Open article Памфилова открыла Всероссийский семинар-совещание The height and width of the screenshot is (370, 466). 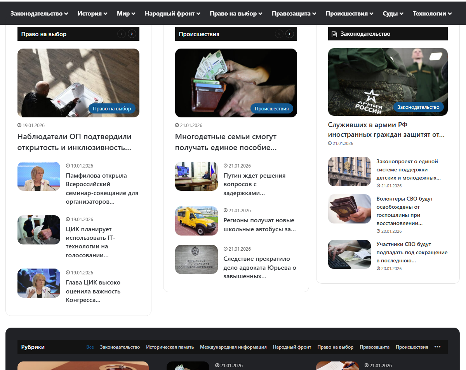tap(102, 188)
